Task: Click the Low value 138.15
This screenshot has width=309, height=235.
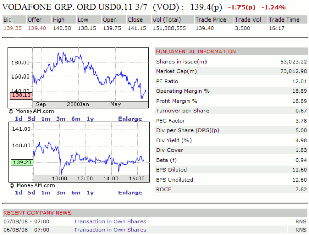Action: (87, 28)
